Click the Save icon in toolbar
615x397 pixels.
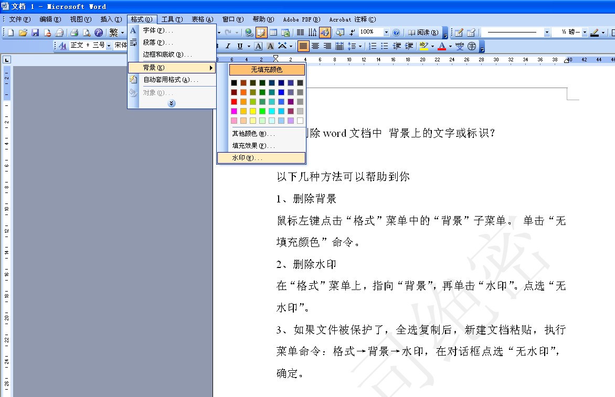[35, 33]
